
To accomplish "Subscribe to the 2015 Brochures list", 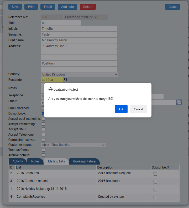I will coord(155,174).
